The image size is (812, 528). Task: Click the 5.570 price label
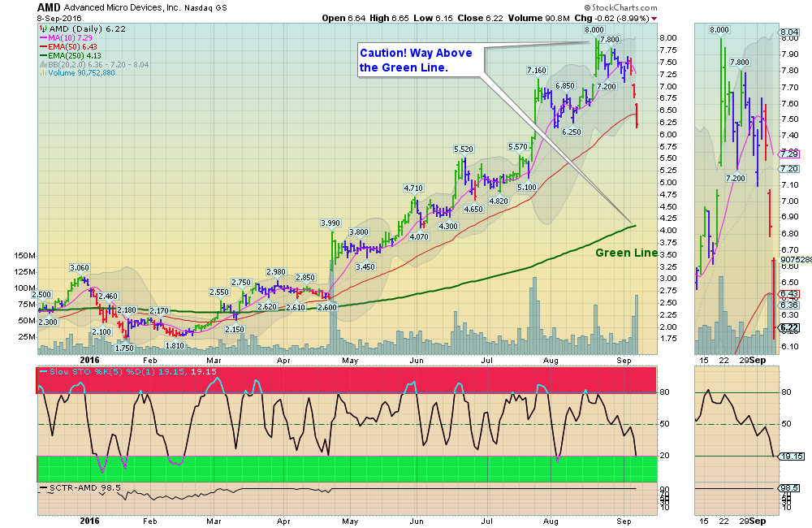pos(518,147)
